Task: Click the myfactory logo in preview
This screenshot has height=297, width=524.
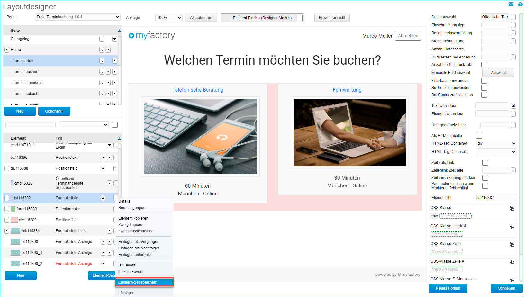Action: pos(152,35)
